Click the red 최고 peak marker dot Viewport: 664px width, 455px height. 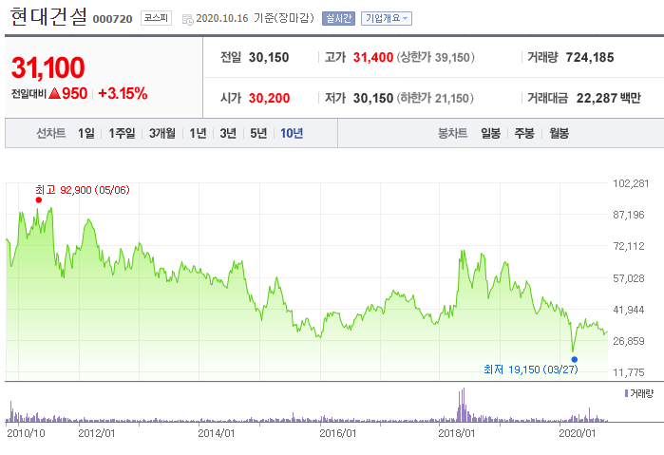(39, 200)
